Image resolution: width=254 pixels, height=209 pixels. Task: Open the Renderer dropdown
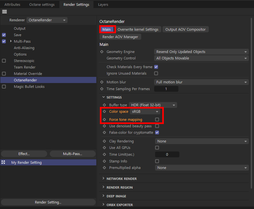(47, 20)
